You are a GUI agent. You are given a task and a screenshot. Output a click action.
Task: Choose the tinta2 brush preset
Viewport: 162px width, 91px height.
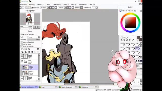(x=138, y=52)
